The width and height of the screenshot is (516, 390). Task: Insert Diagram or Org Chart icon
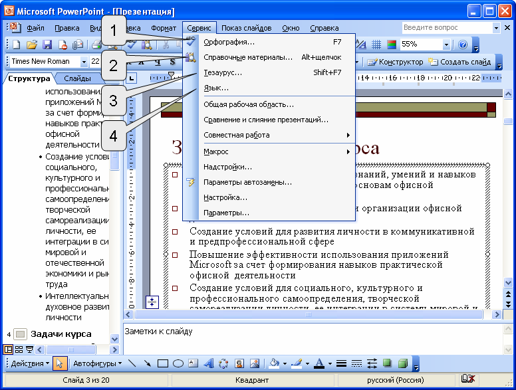click(224, 363)
